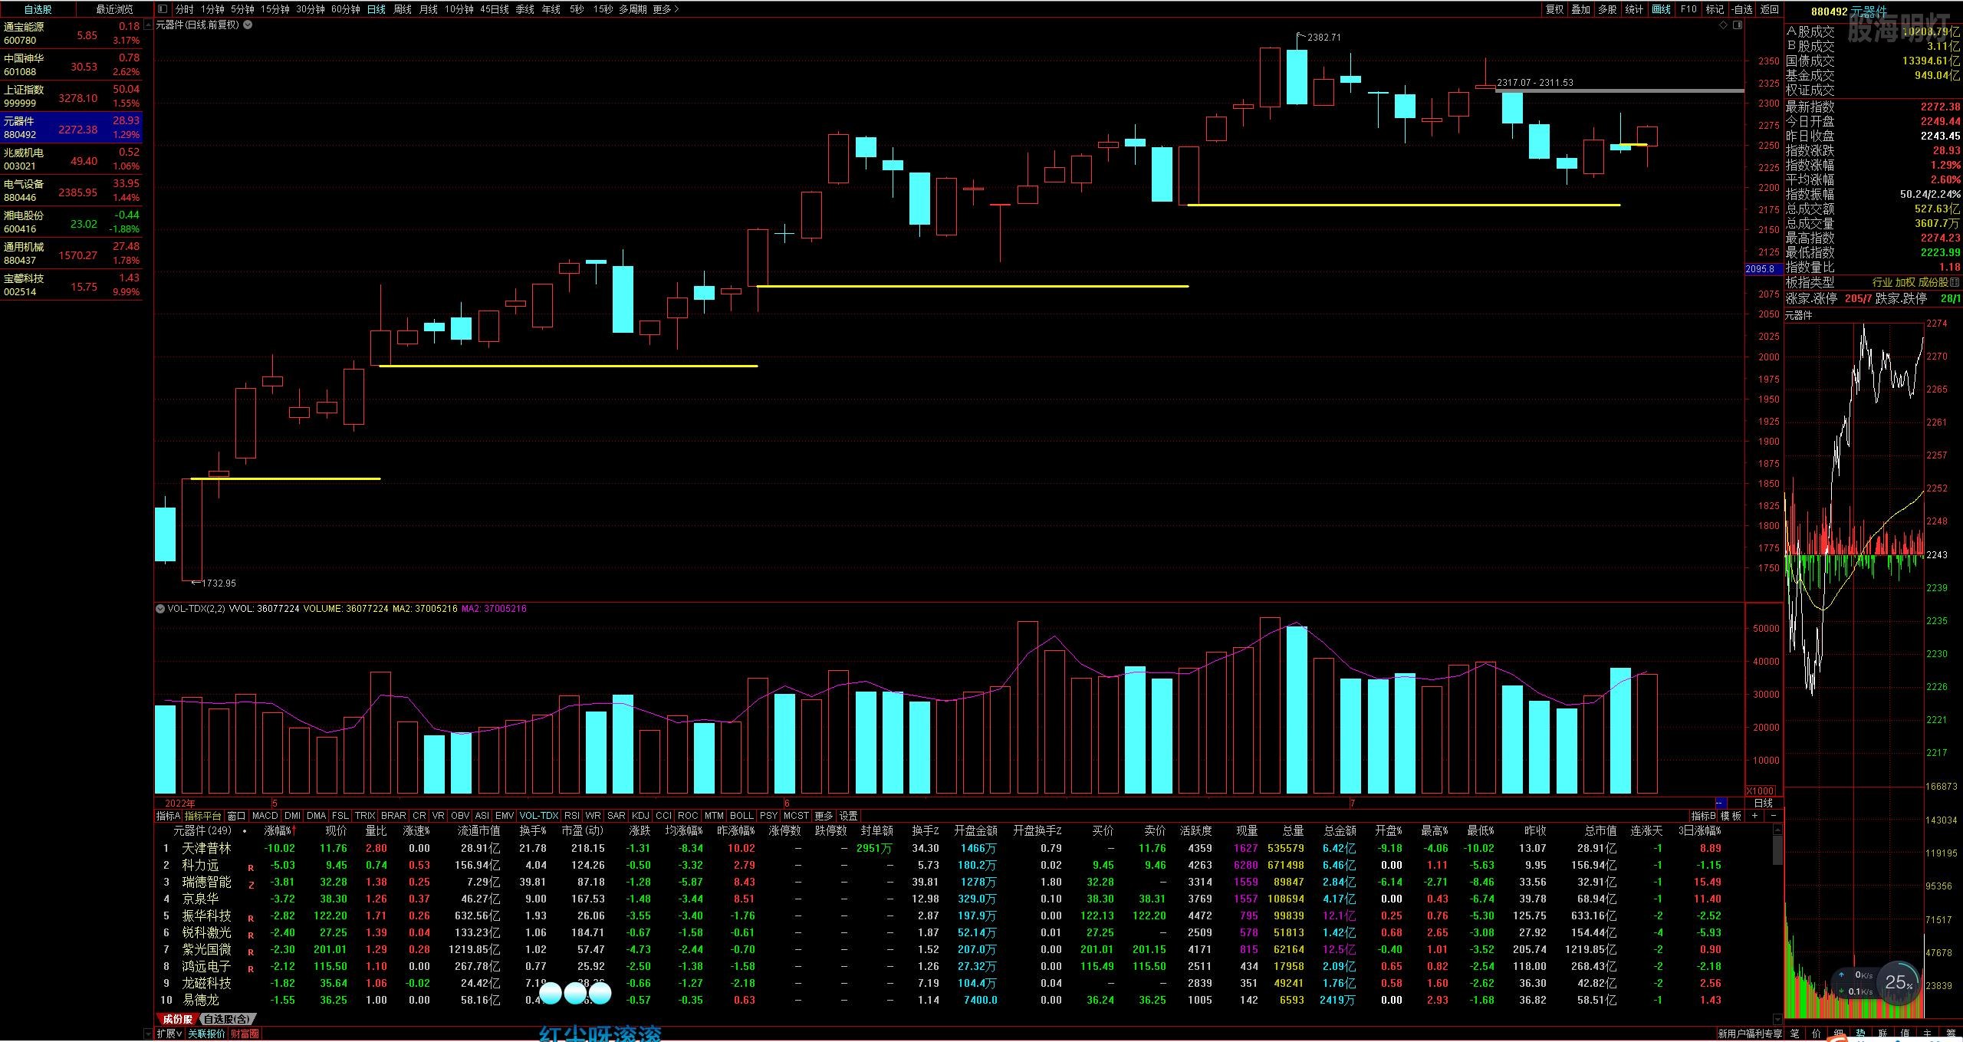This screenshot has height=1042, width=1963.
Task: Select the 30分钟 period
Action: coord(311,9)
